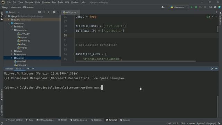The width and height of the screenshot is (222, 125).
Task: Expand the media folder
Action: pyautogui.click(x=12, y=27)
